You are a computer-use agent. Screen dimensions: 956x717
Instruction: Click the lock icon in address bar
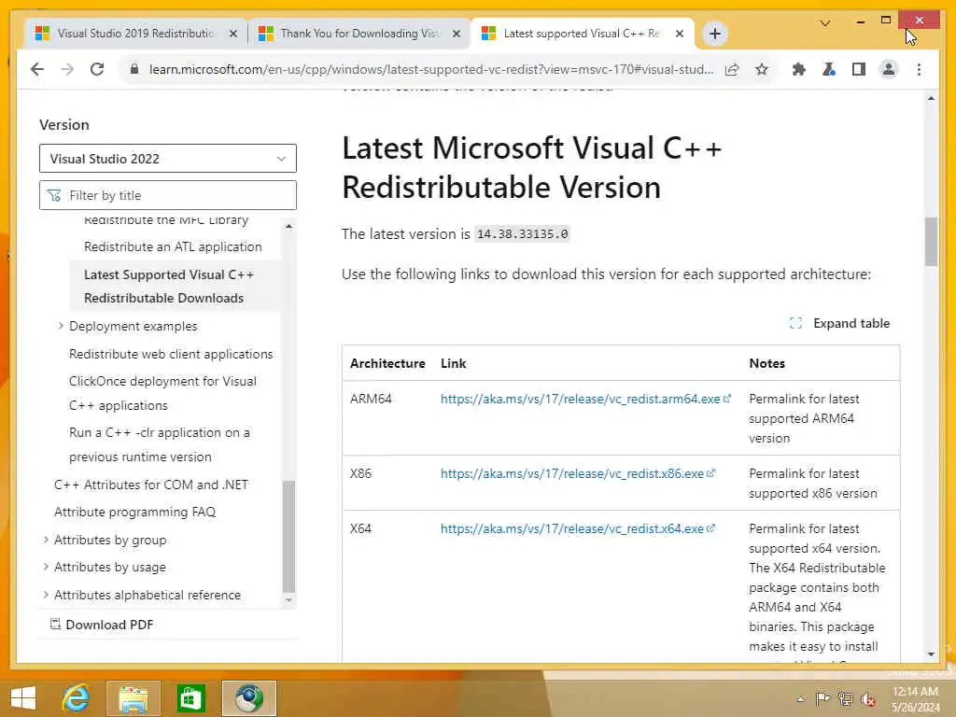[x=134, y=69]
